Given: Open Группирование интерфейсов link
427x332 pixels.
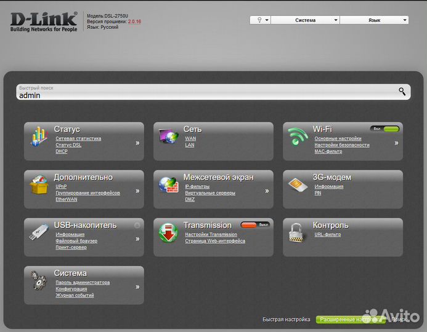Looking at the screenshot, I should (87, 193).
